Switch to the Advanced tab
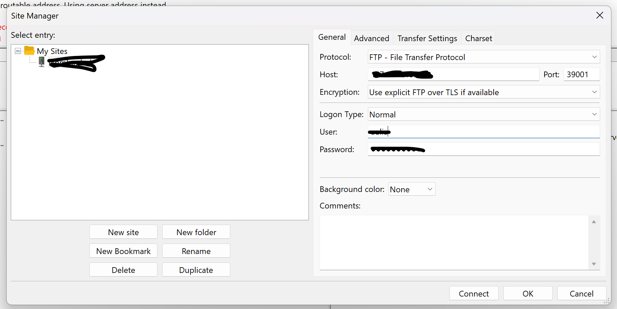 coord(372,38)
